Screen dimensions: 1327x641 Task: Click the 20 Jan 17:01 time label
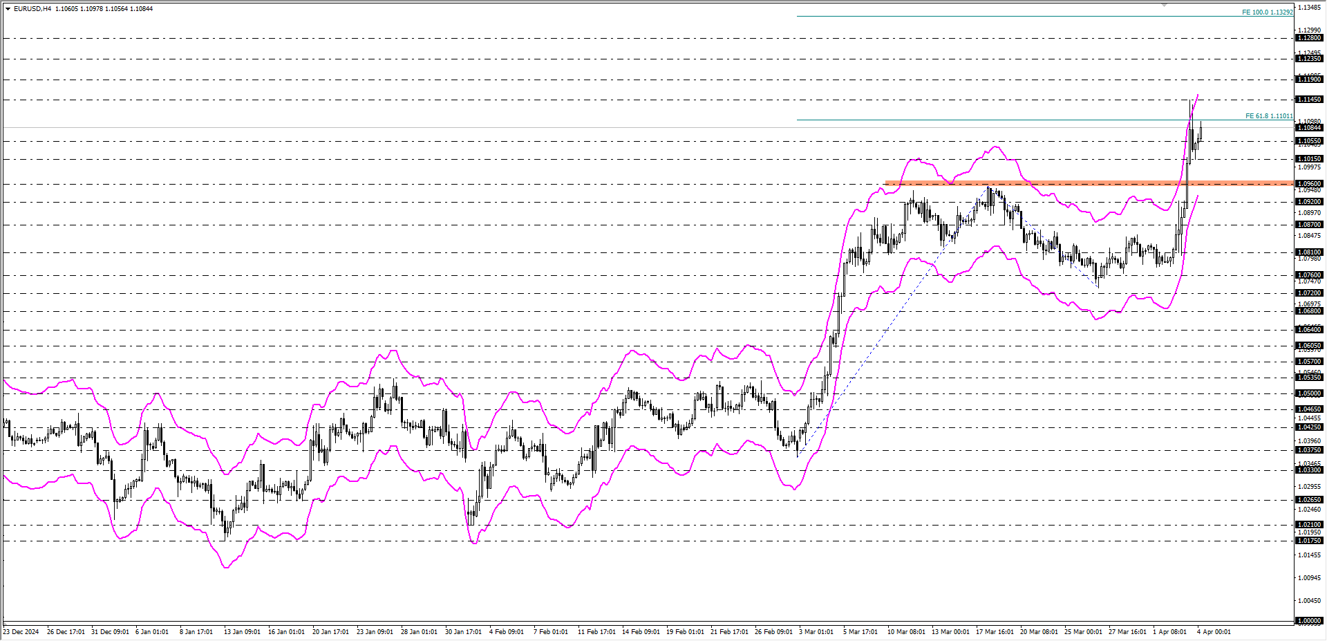pos(331,632)
